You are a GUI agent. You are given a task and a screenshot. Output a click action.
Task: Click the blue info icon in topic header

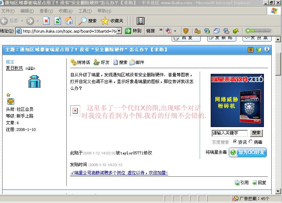(267, 49)
